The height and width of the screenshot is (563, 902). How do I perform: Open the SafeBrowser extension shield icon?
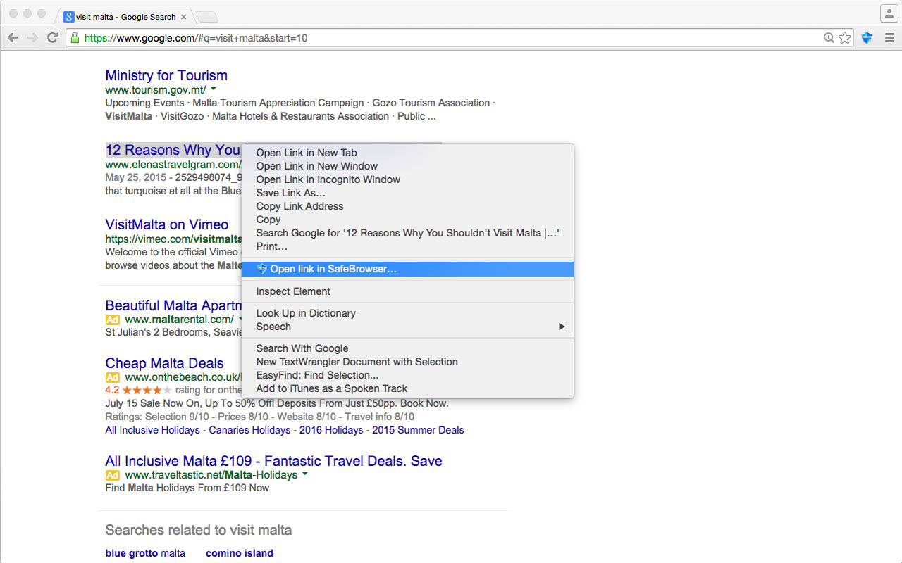click(x=867, y=38)
